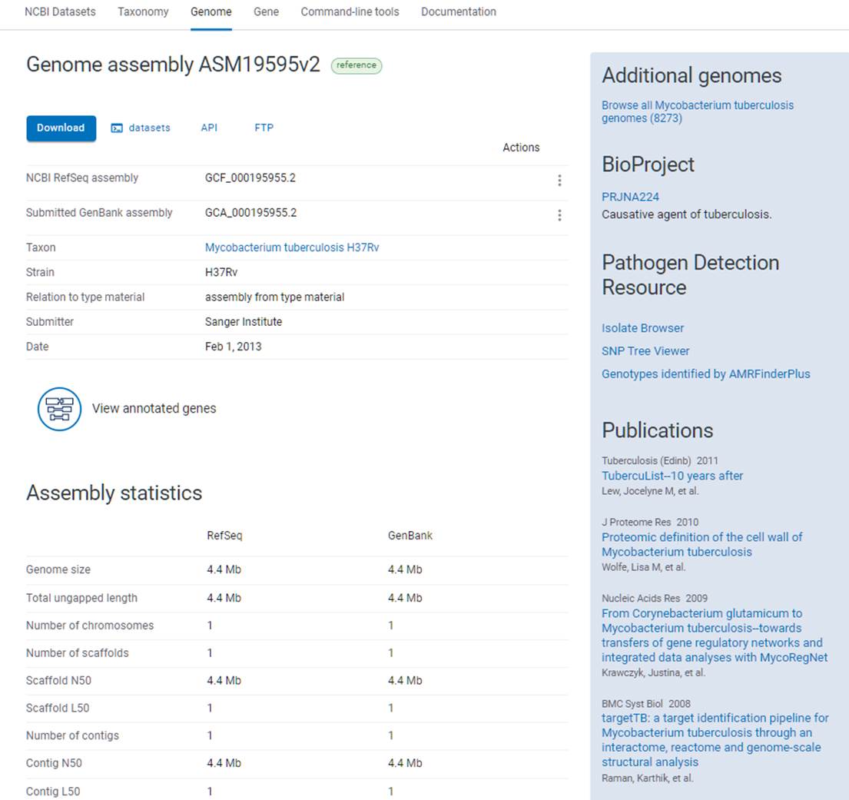Go to Command-line tools tab
The height and width of the screenshot is (800, 849).
350,12
